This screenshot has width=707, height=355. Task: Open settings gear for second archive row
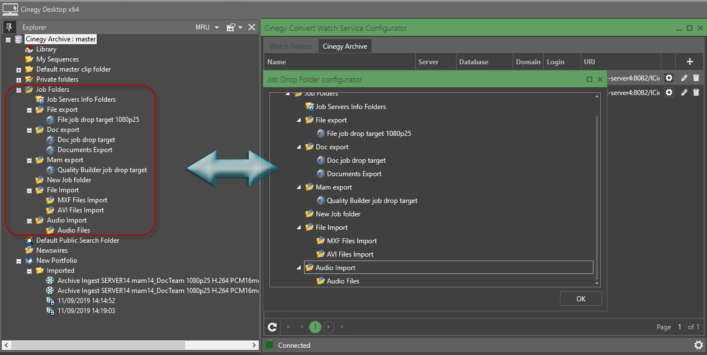pyautogui.click(x=669, y=92)
